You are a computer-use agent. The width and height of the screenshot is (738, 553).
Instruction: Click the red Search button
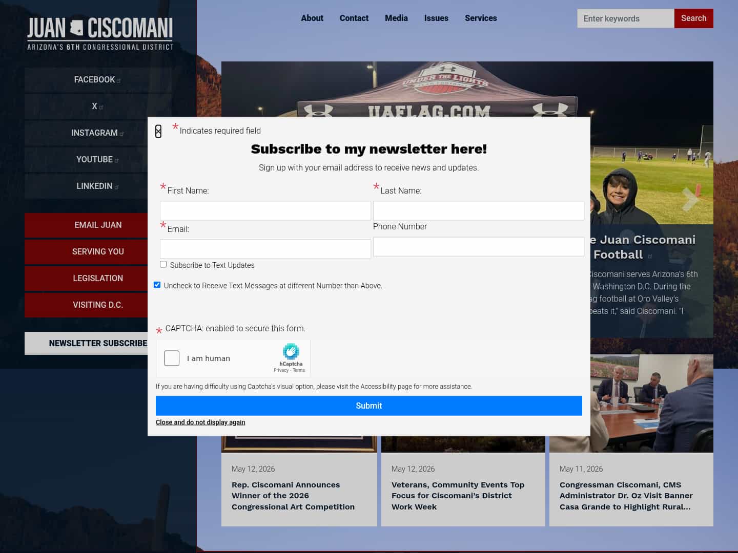pos(693,18)
